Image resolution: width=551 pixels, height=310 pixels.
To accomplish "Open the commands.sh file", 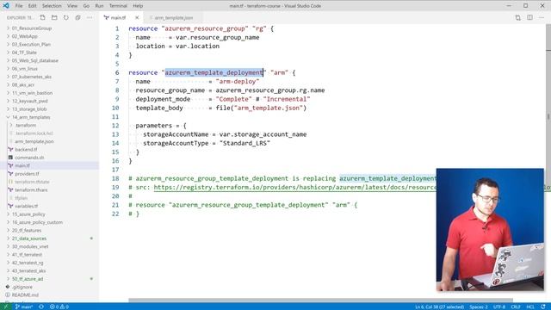I will 29,158.
